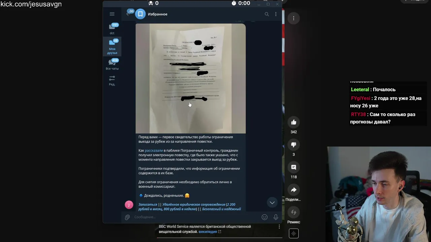
Task: Open the blurred document photo
Action: 191,78
